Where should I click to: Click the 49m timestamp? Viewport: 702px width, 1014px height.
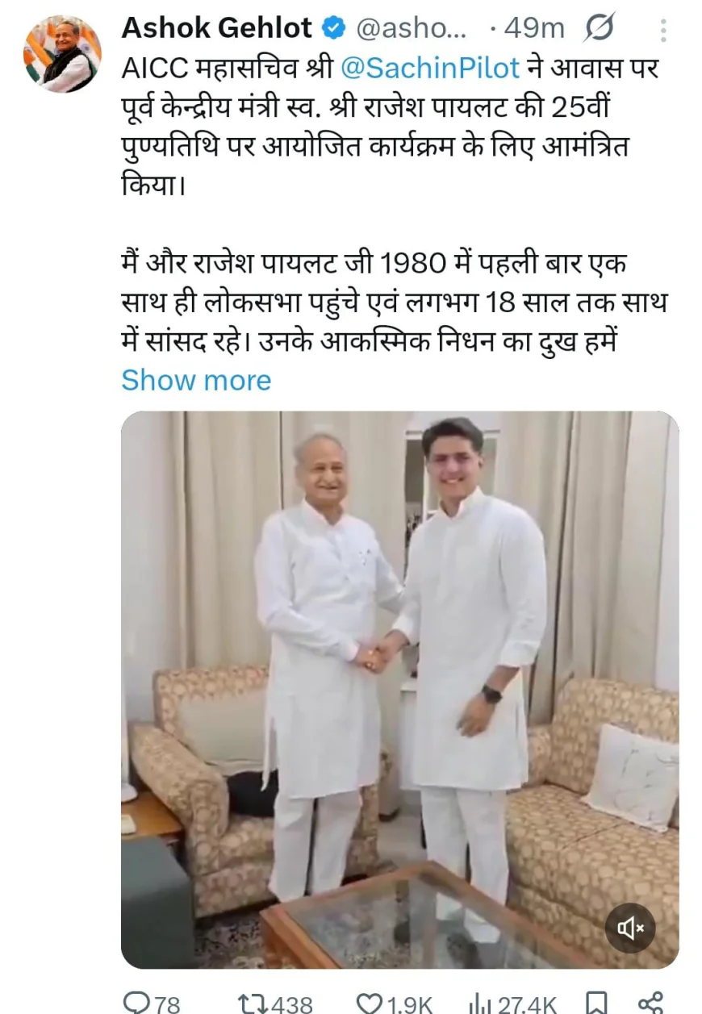(x=534, y=28)
